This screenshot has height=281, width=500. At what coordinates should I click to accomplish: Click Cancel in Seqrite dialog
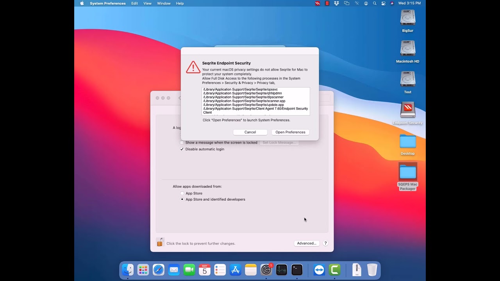[250, 132]
